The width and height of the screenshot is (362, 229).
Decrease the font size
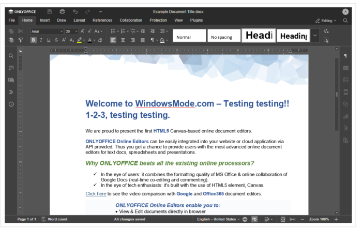(89, 31)
